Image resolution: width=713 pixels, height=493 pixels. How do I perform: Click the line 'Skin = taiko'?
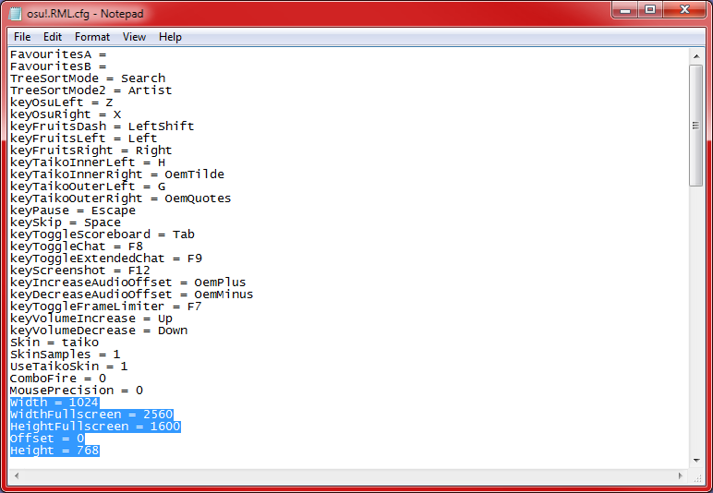(54, 343)
